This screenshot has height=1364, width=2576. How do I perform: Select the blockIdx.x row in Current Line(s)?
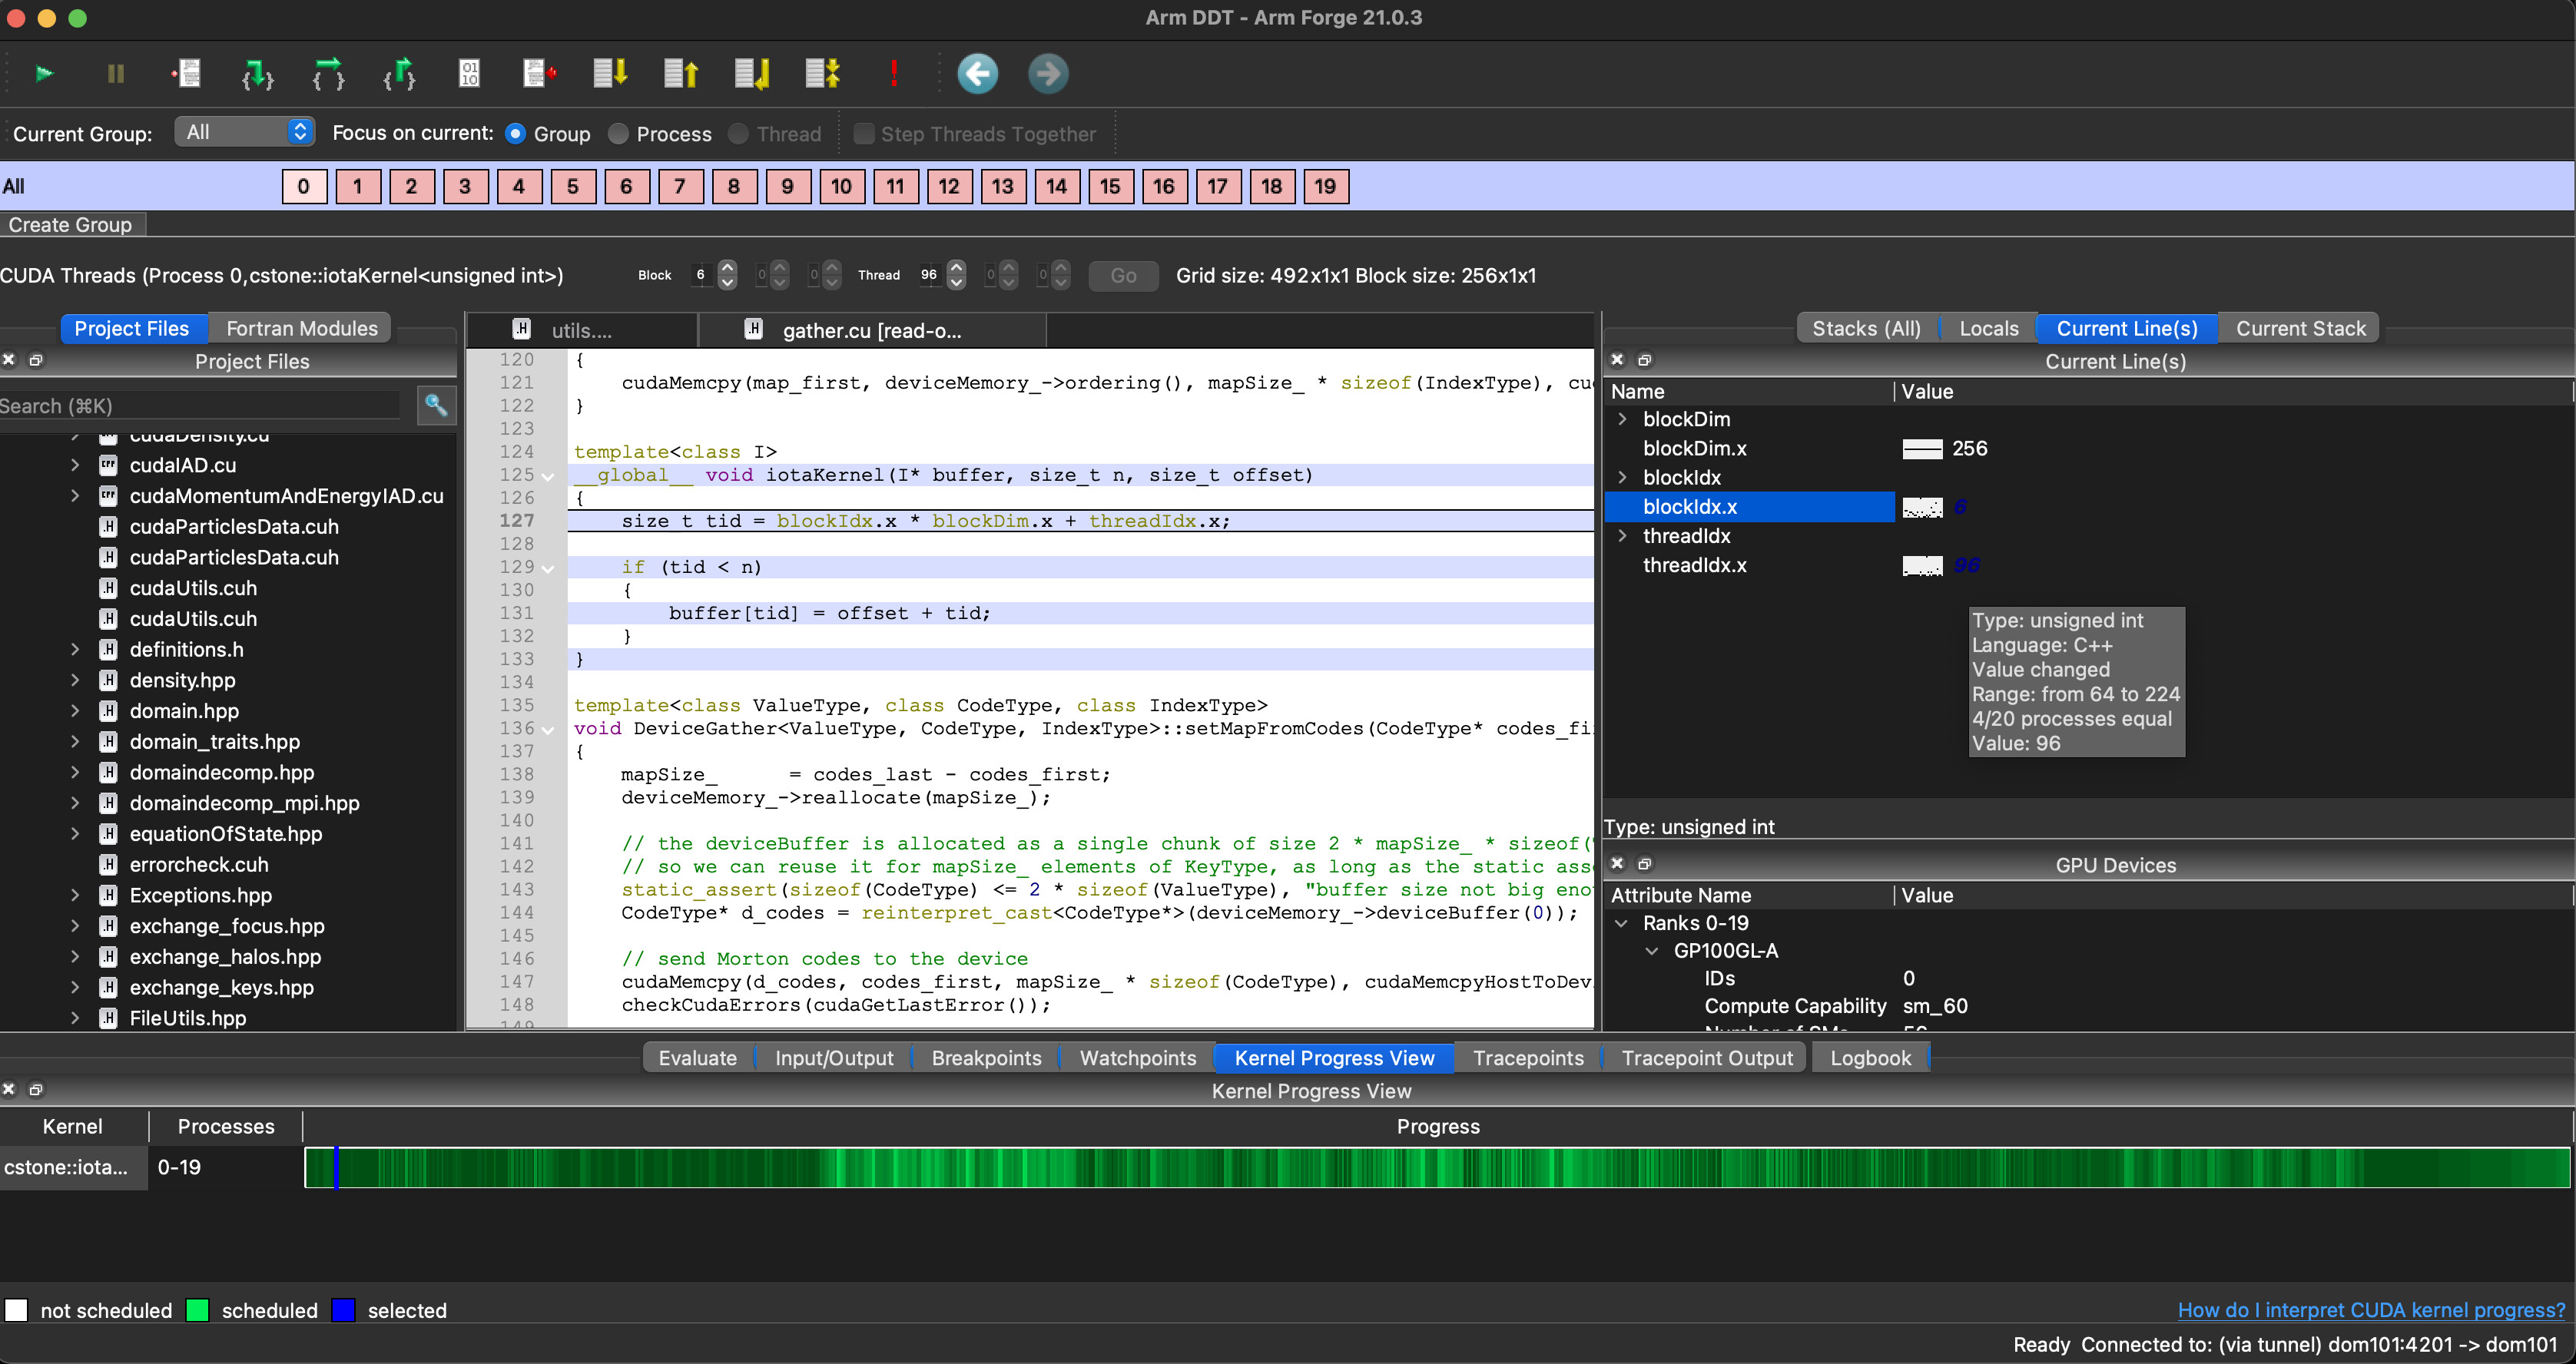(1749, 507)
